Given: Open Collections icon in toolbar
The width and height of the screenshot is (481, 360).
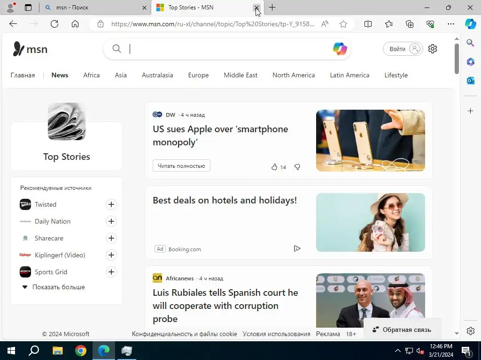Looking at the screenshot, I should click(x=410, y=24).
